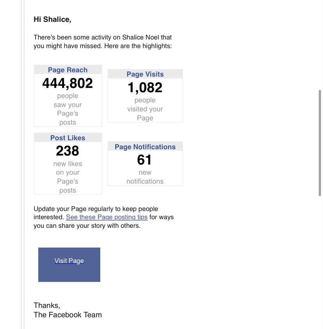Click the Hi Shalice greeting text
The height and width of the screenshot is (329, 323).
[x=52, y=19]
